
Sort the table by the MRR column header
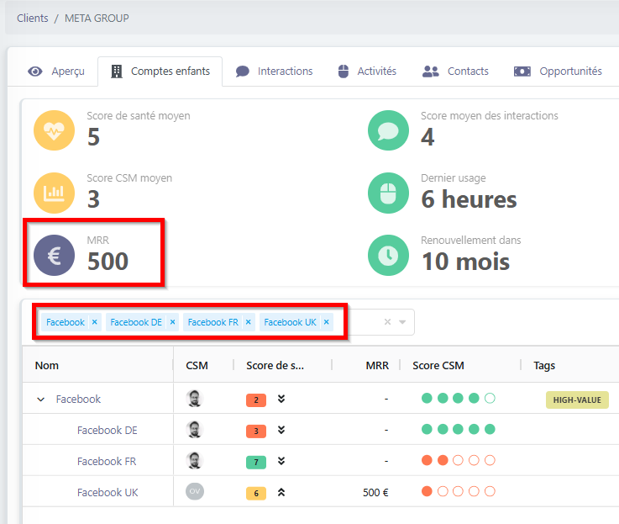[x=377, y=365]
